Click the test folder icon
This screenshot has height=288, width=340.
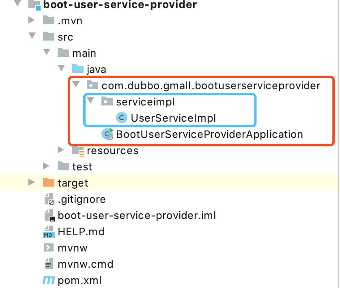coord(63,166)
